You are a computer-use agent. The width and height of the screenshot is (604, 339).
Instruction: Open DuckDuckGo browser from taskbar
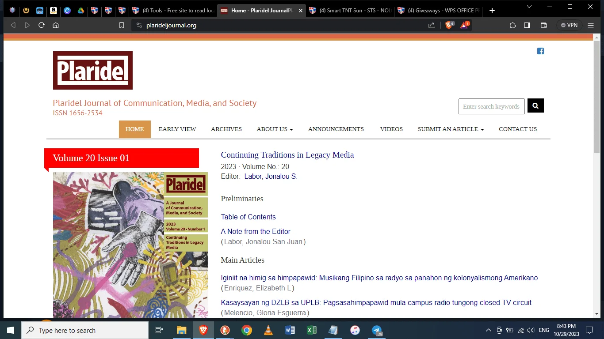tap(225, 330)
